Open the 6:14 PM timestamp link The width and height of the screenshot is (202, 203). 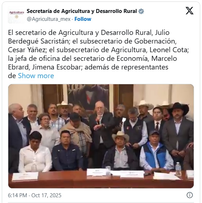click(x=18, y=195)
